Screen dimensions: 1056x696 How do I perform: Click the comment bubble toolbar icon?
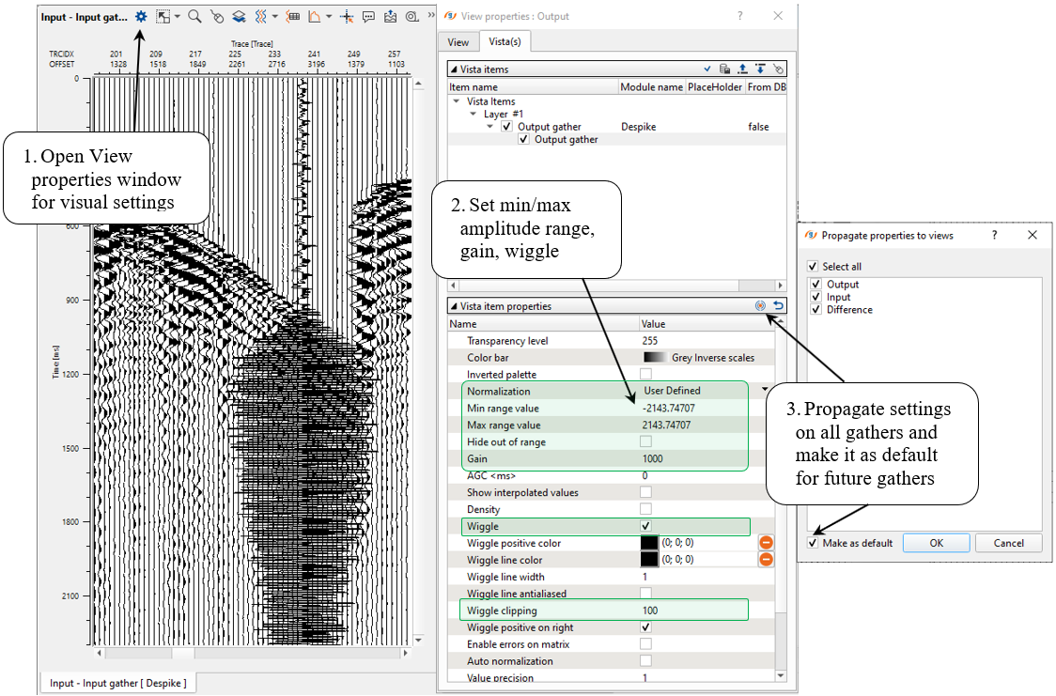click(x=368, y=16)
